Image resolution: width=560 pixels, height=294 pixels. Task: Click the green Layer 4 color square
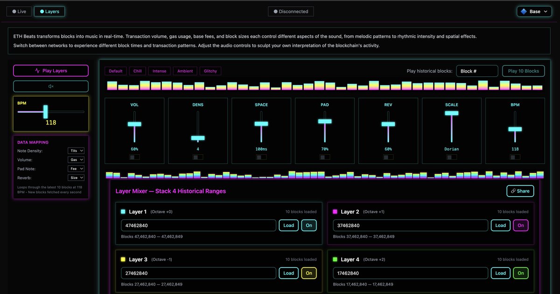tap(335, 260)
